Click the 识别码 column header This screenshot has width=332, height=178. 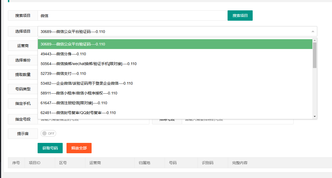pyautogui.click(x=213, y=163)
